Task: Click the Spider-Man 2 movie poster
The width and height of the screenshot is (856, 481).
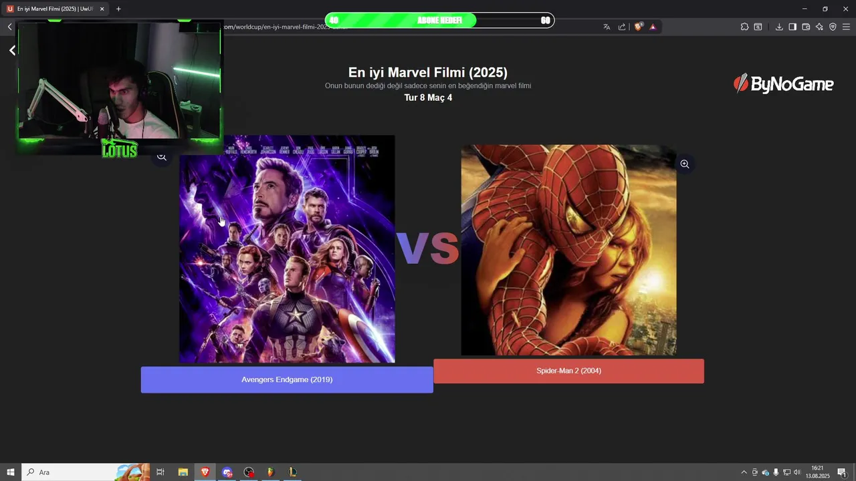Action: (x=568, y=250)
